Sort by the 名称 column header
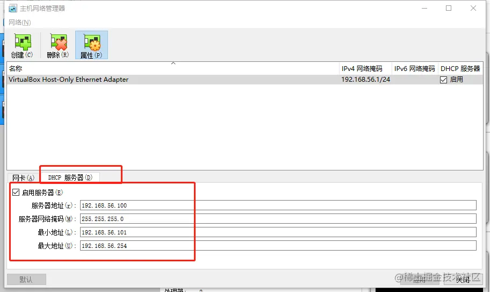The image size is (490, 292). 173,68
